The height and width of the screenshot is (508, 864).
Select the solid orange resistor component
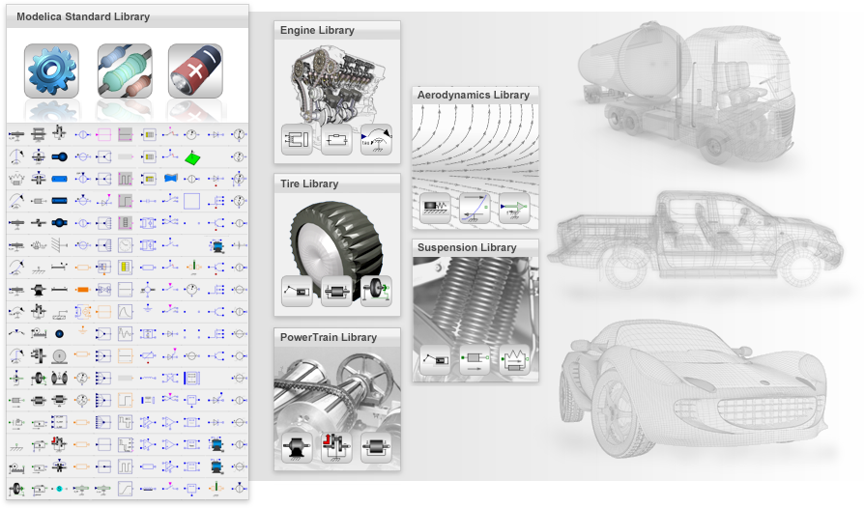pos(83,290)
